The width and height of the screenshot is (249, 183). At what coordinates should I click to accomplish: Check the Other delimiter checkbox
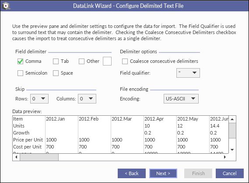[81, 61]
